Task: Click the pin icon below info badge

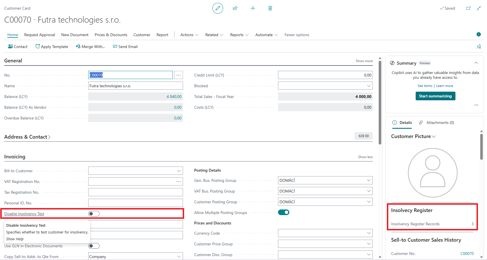Action: (479, 47)
